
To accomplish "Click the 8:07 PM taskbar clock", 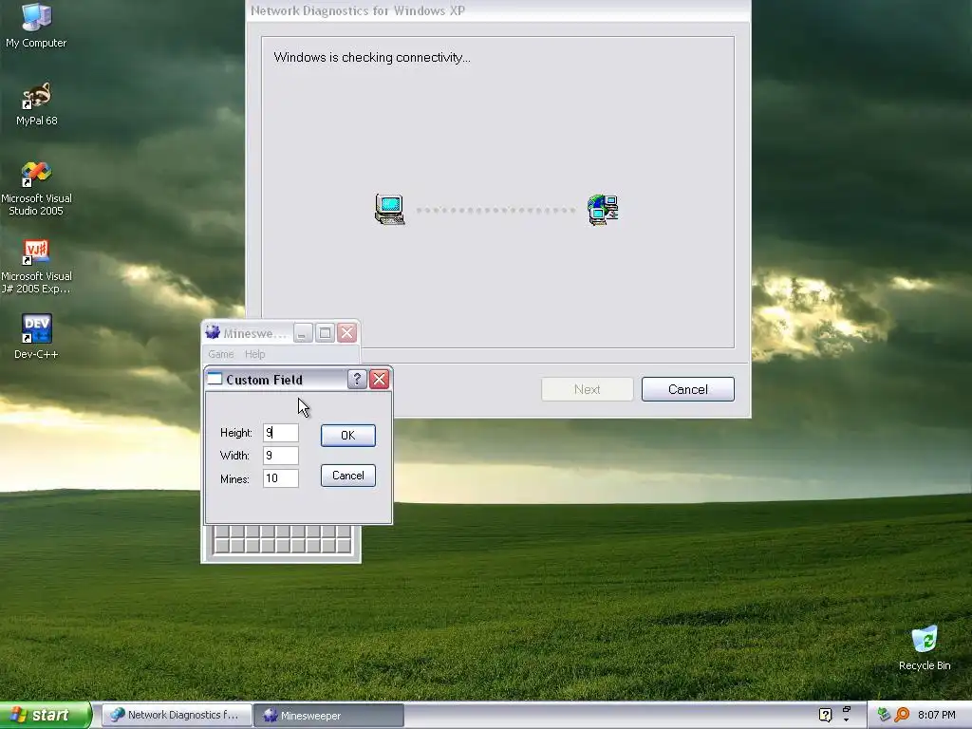I will pyautogui.click(x=936, y=715).
